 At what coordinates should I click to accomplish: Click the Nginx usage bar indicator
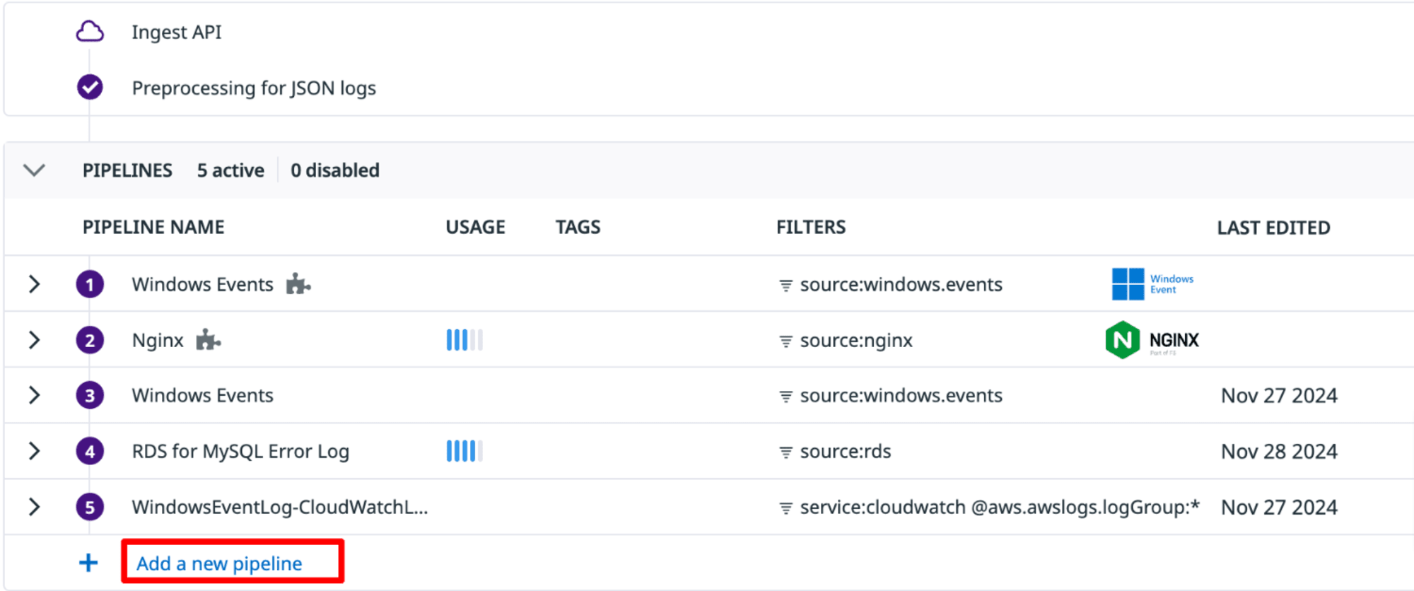(464, 340)
